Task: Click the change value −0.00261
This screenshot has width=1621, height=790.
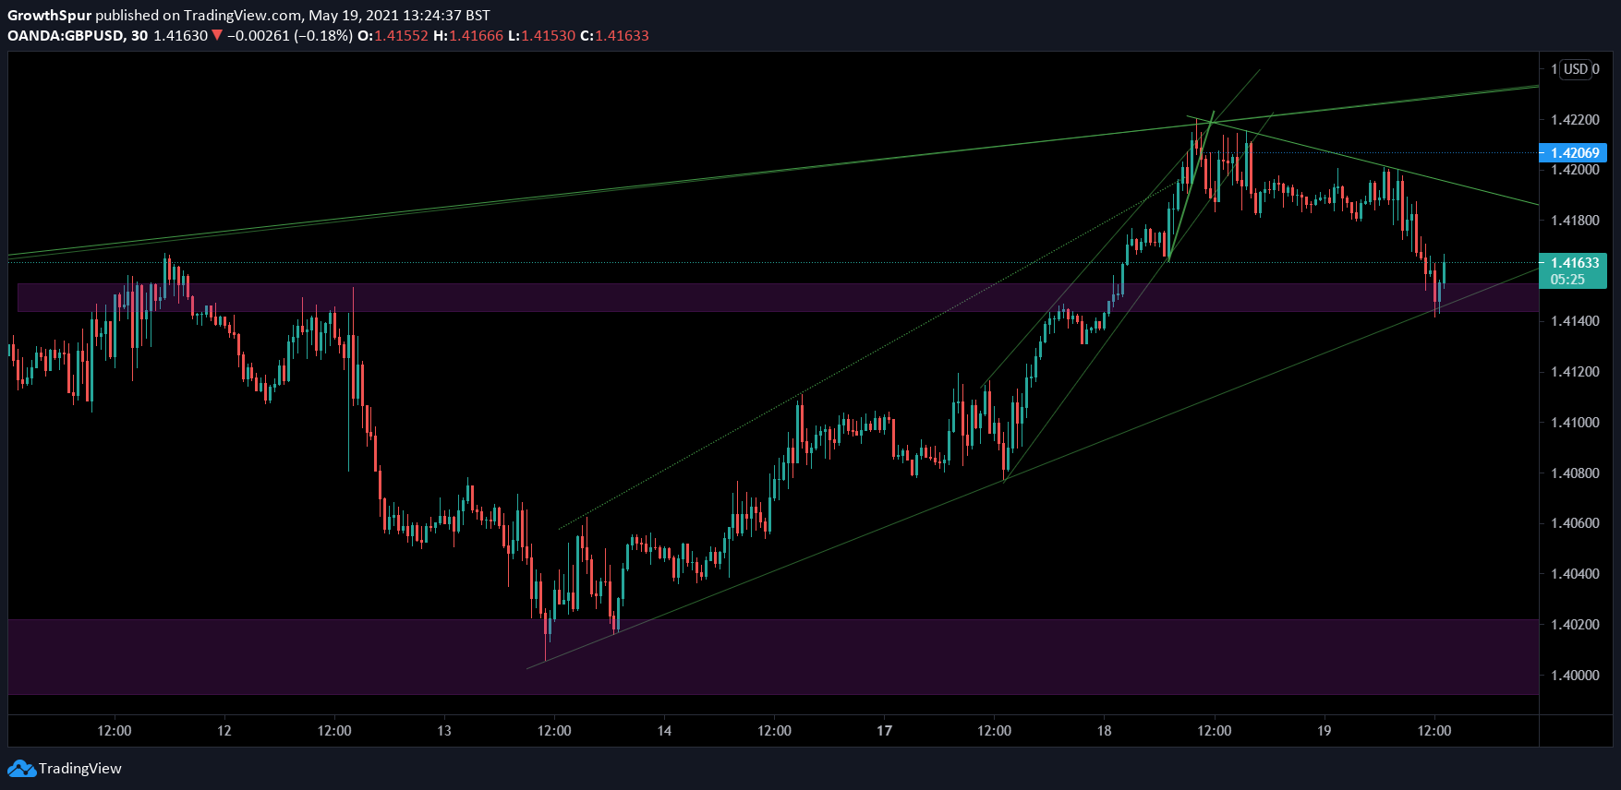Action: click(259, 35)
